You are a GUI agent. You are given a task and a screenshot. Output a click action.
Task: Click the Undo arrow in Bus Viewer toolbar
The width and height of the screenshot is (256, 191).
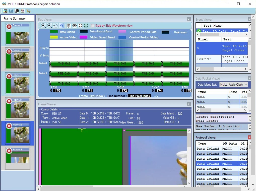click(61, 25)
